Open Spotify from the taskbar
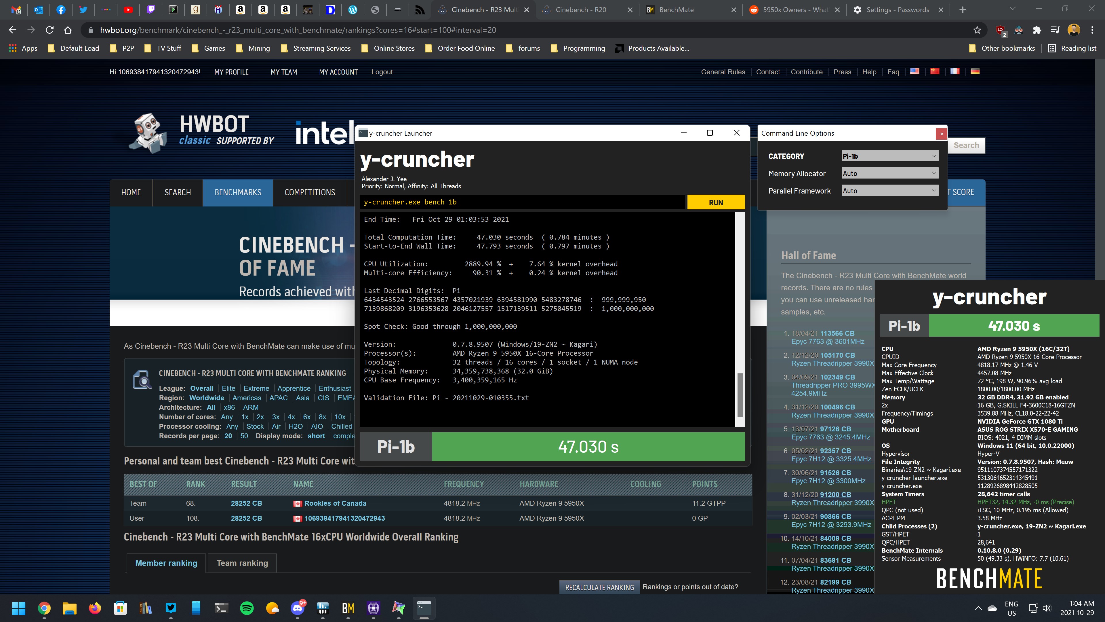Image resolution: width=1105 pixels, height=622 pixels. click(x=247, y=608)
